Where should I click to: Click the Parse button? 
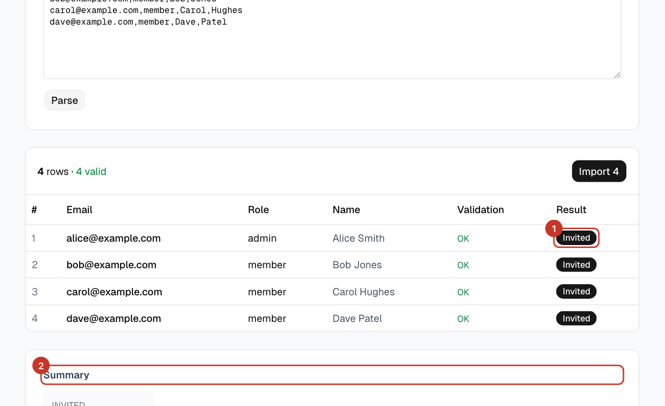tap(65, 100)
